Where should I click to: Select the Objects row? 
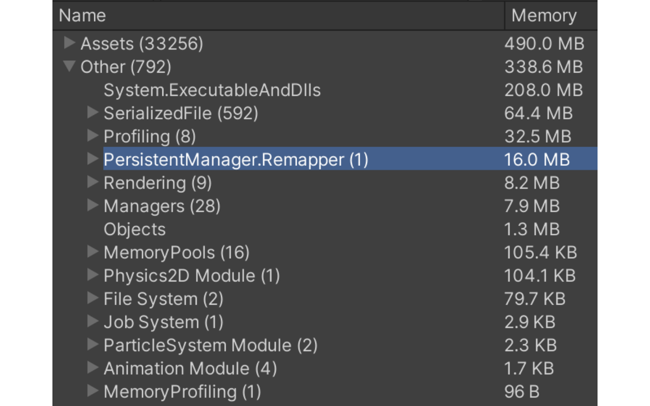pos(135,229)
